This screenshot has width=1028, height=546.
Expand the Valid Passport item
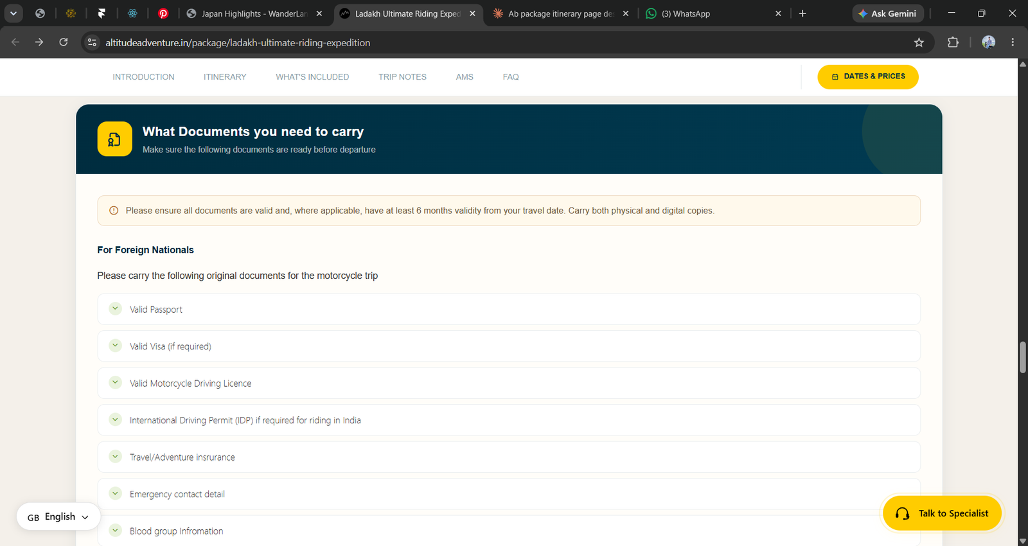509,309
